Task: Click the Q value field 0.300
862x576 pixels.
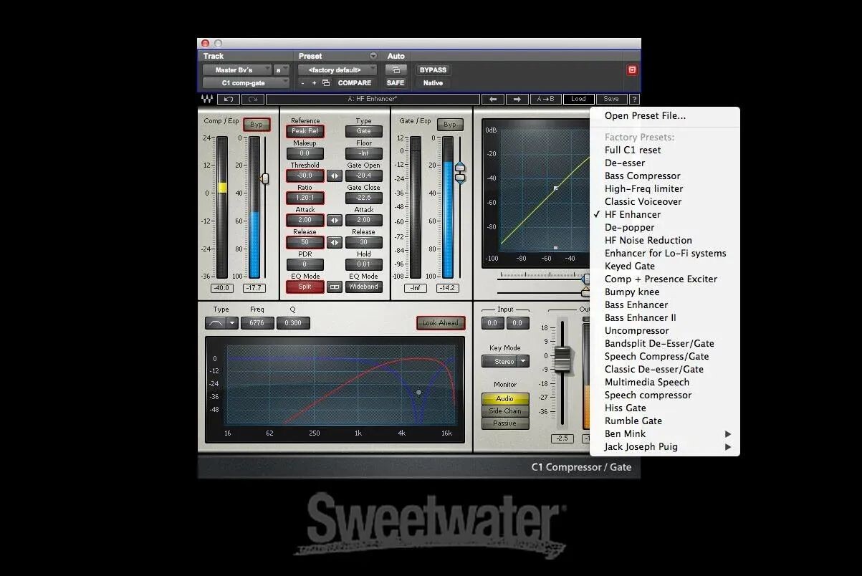Action: (x=293, y=323)
